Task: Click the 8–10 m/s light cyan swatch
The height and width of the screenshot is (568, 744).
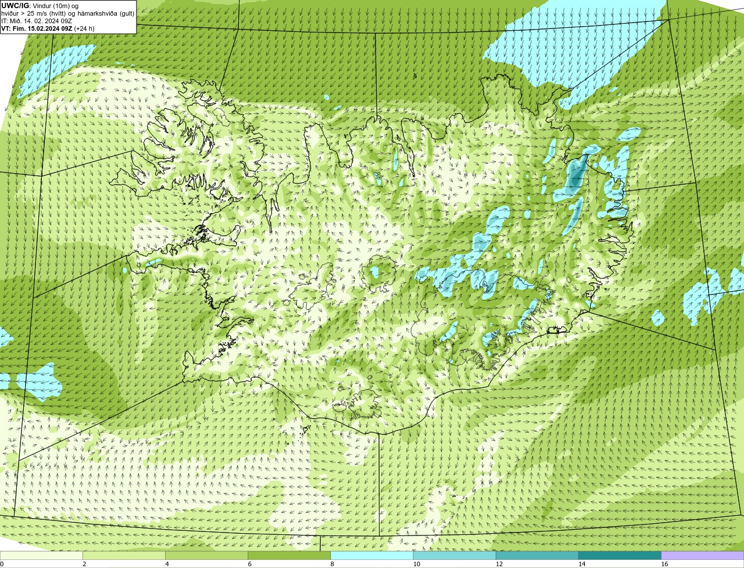Action: pyautogui.click(x=371, y=556)
